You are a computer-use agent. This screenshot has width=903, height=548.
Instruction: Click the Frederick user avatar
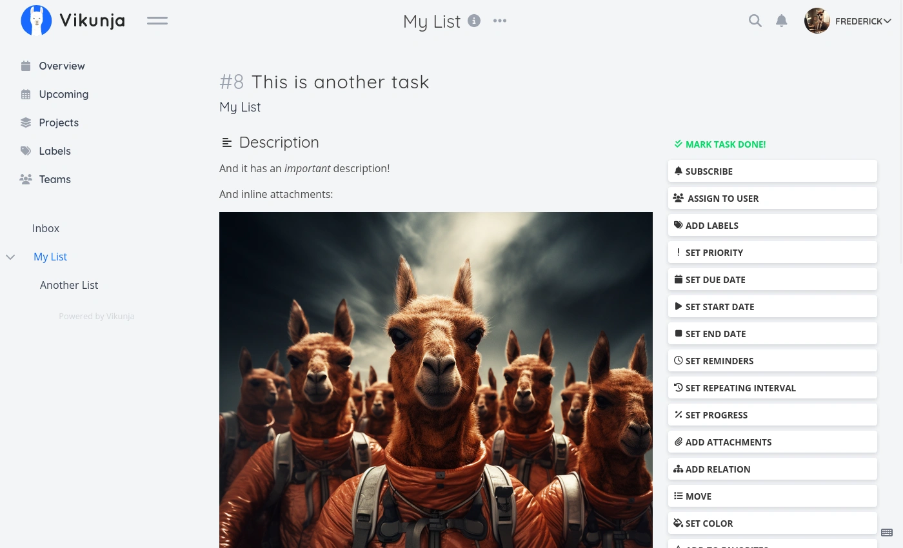[817, 21]
